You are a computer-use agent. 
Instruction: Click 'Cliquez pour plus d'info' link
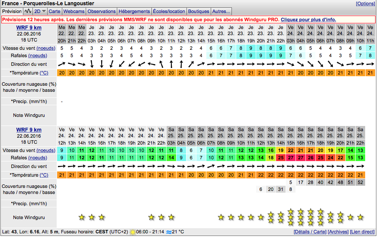pyautogui.click(x=308, y=20)
